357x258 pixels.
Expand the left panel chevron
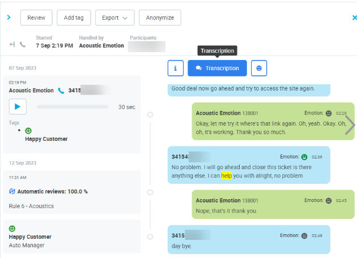click(9, 18)
